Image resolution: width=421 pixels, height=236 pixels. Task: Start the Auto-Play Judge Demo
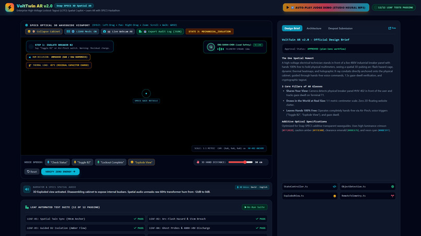pos(326,7)
